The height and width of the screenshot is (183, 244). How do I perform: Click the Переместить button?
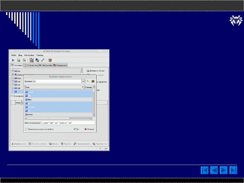[x=100, y=144]
